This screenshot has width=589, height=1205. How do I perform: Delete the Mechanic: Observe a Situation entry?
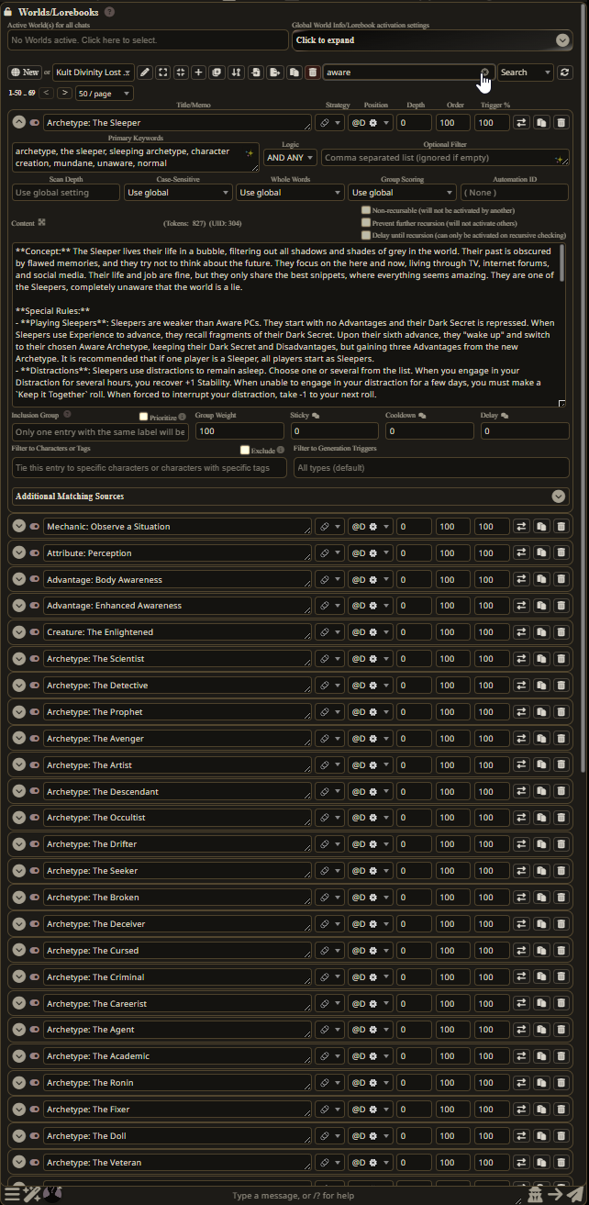click(561, 527)
